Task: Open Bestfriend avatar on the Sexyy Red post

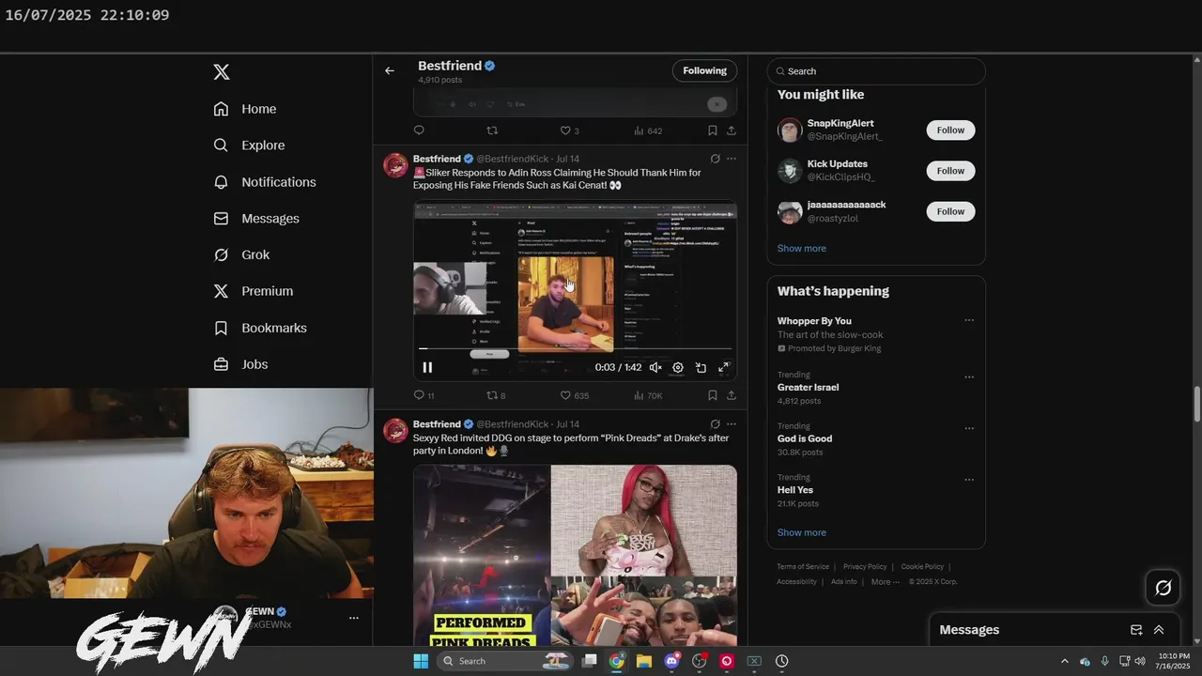Action: click(395, 431)
